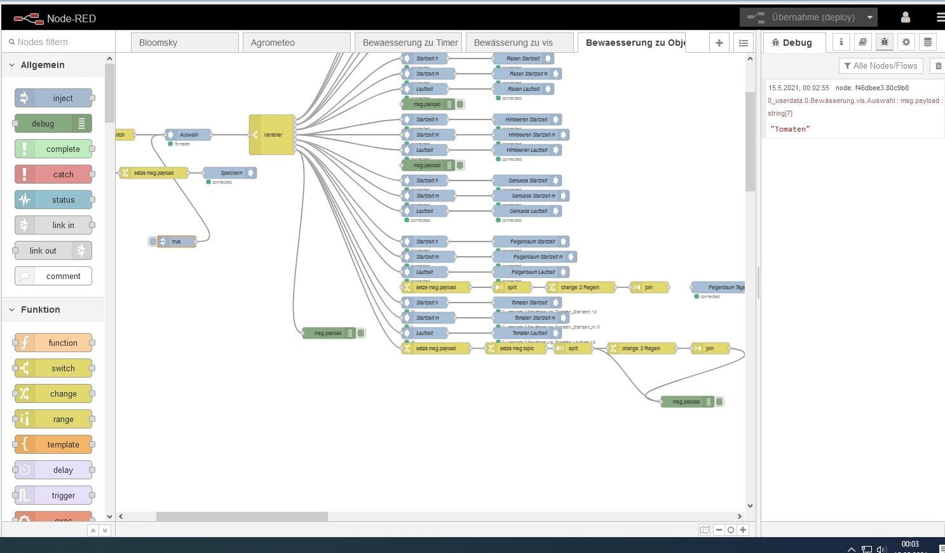Viewport: 945px width, 553px height.
Task: Select the Auswahl input node
Action: point(188,135)
